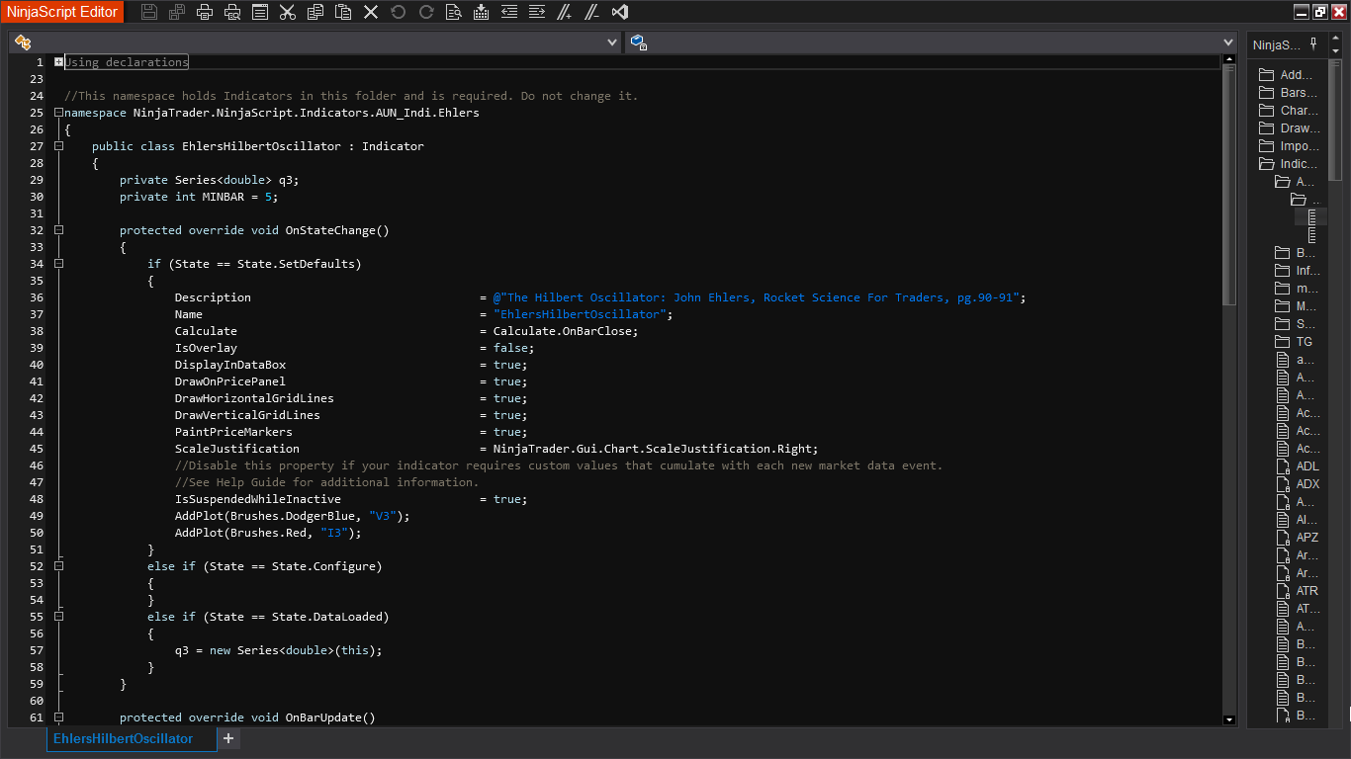Open the right member navigation dropdown
This screenshot has width=1351, height=759.
pyautogui.click(x=1228, y=43)
